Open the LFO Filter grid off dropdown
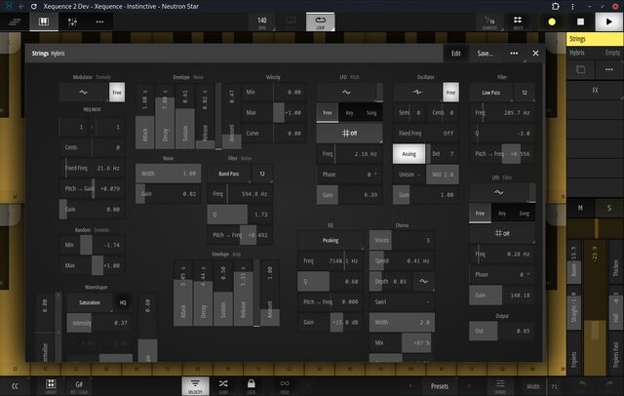 [502, 234]
